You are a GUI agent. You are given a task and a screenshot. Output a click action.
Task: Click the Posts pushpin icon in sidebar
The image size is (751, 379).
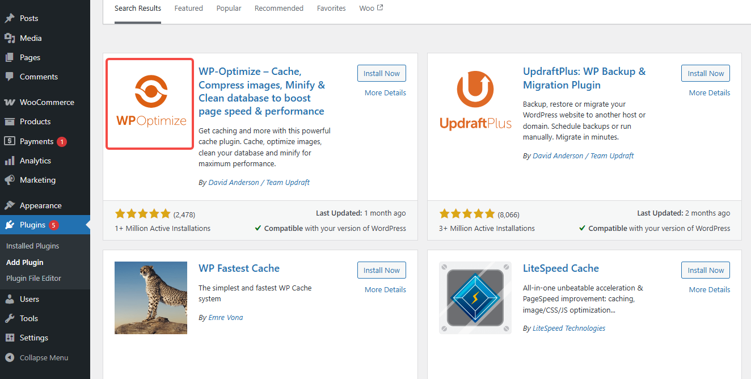pyautogui.click(x=10, y=18)
